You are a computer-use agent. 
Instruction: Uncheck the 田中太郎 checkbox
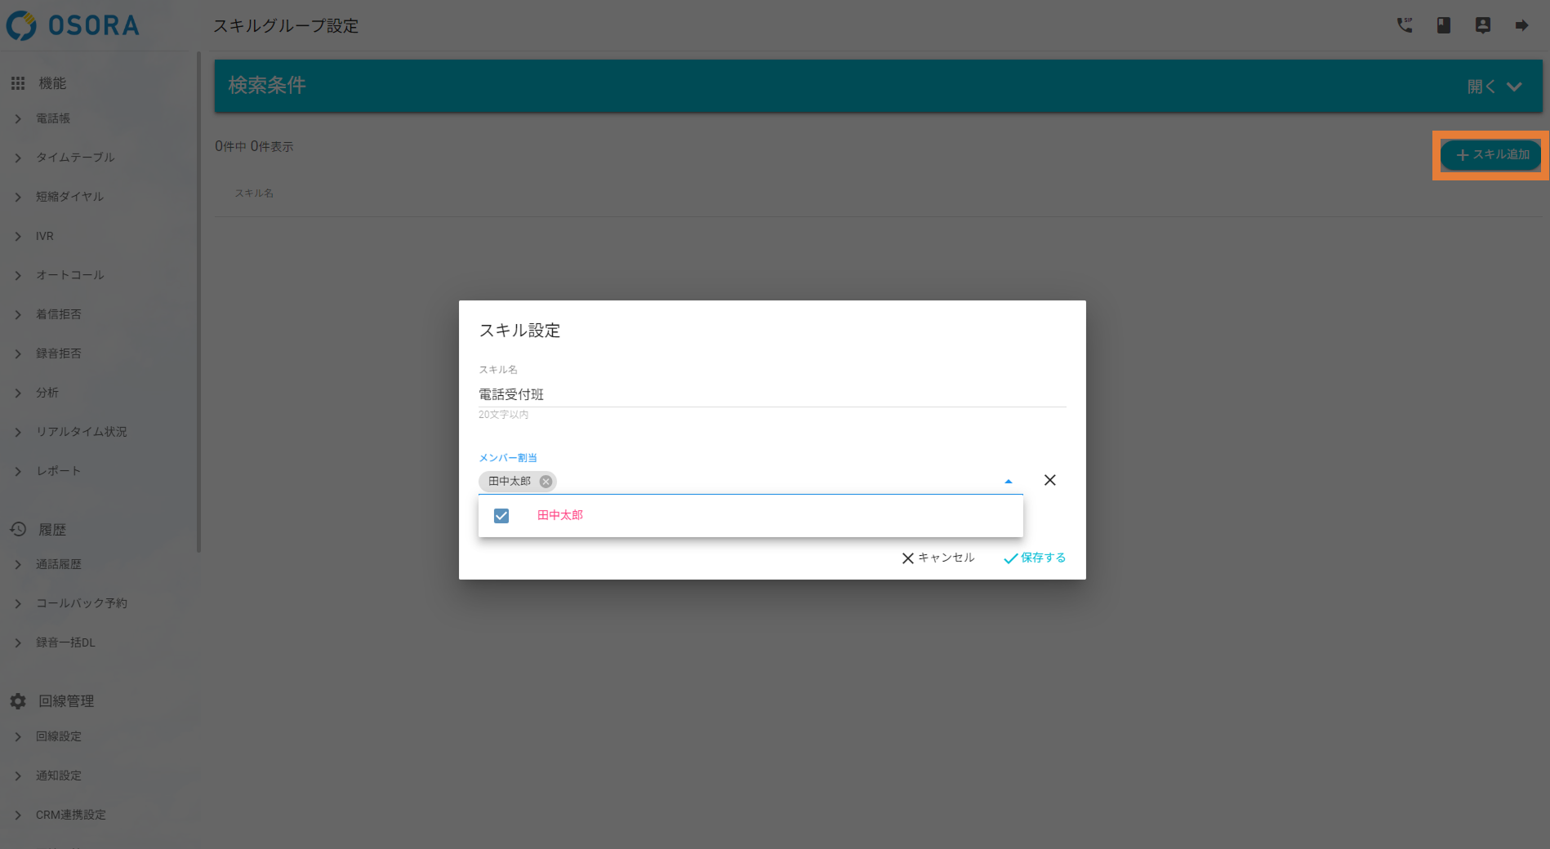tap(501, 516)
